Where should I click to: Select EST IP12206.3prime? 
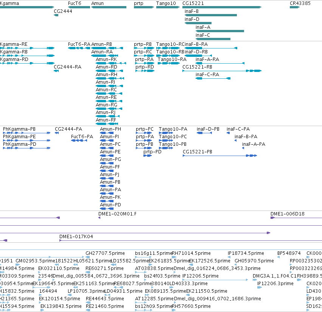click(x=275, y=284)
